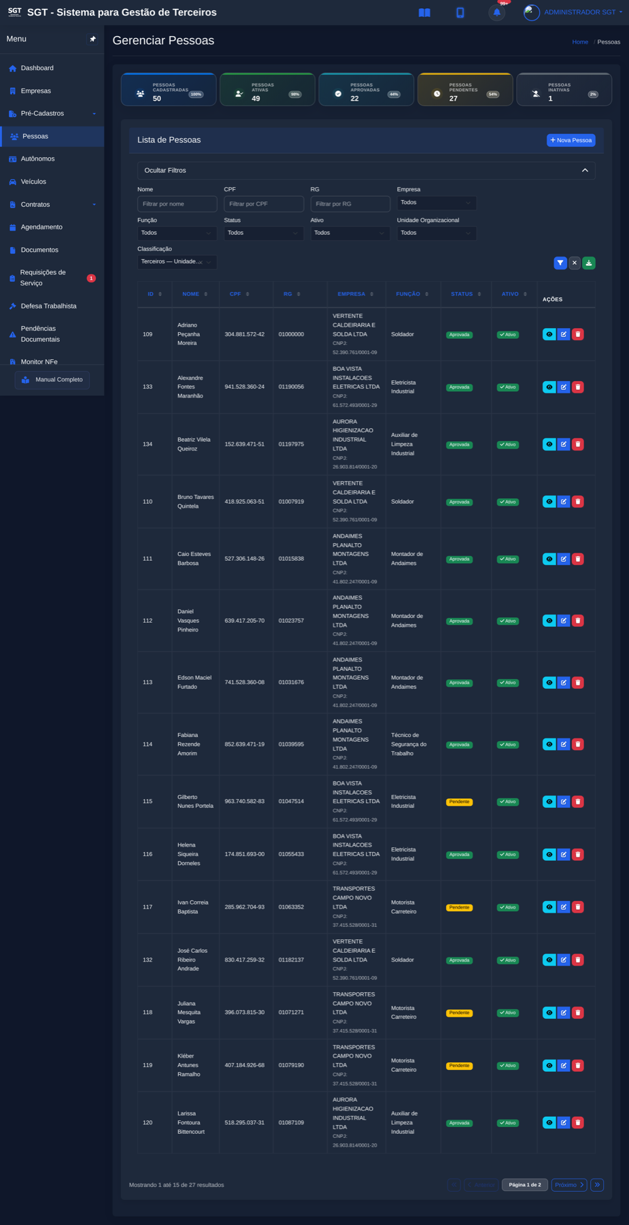
Task: Open the Empresa filter dropdown
Action: click(x=437, y=203)
